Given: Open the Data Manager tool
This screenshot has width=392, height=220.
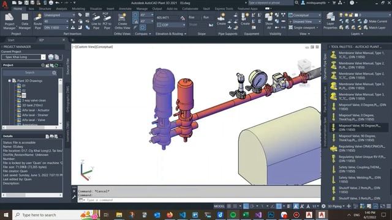Looking at the screenshot, I should [24, 21].
